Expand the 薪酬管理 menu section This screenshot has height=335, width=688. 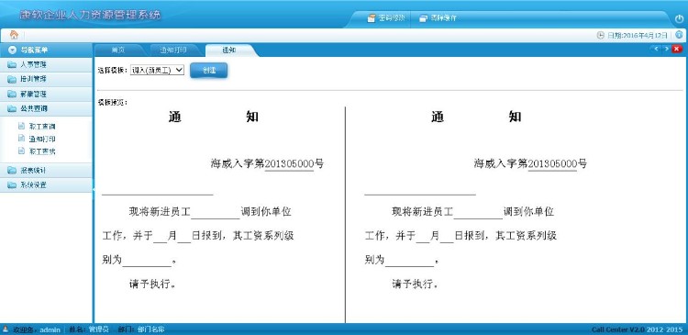point(46,94)
